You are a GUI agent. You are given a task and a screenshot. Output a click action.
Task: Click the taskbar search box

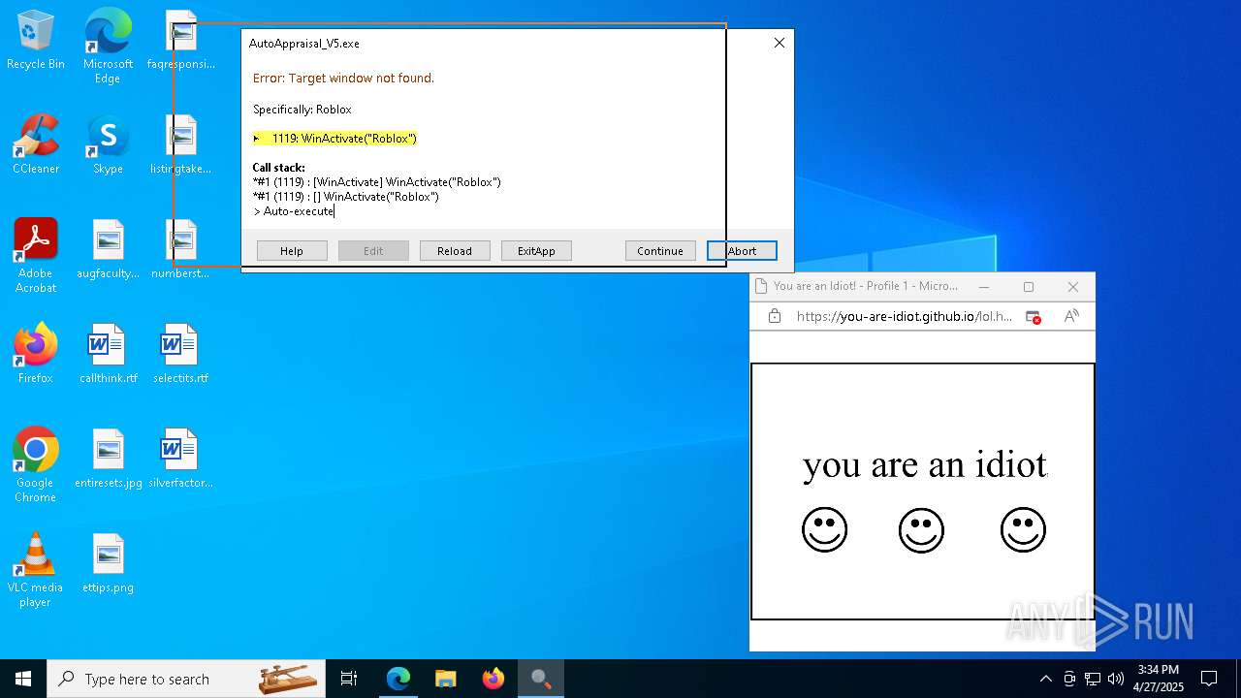(x=186, y=679)
